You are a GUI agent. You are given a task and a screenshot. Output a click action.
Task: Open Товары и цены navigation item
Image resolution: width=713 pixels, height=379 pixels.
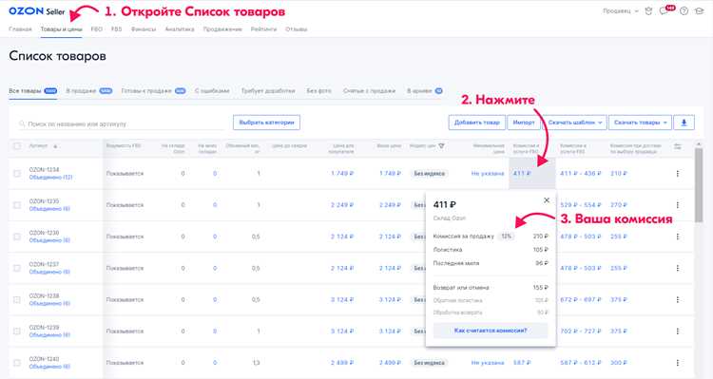coord(61,29)
